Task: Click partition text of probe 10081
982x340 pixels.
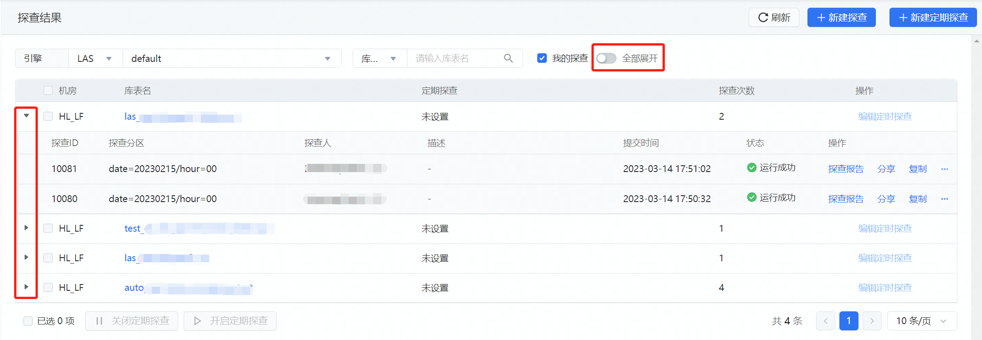Action: [x=163, y=169]
